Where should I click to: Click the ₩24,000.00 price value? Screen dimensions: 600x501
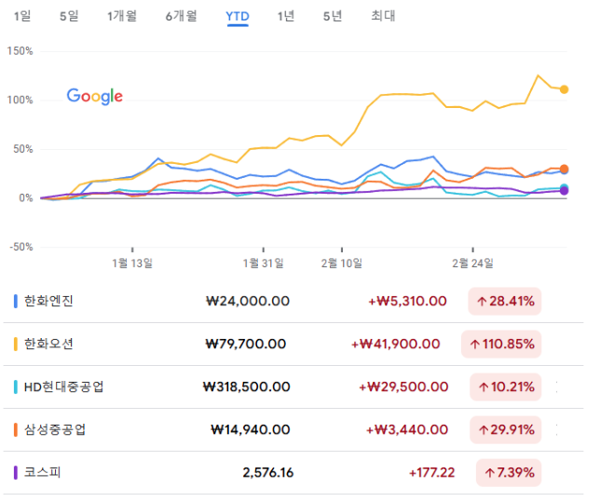248,302
